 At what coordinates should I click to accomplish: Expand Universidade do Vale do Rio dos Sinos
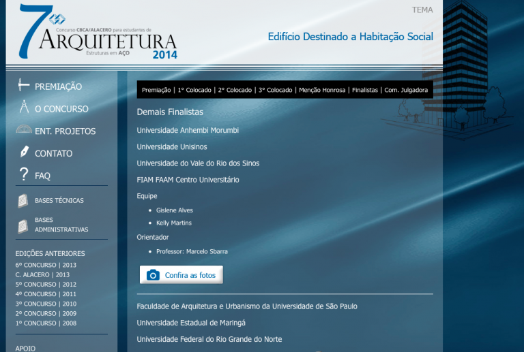(198, 163)
